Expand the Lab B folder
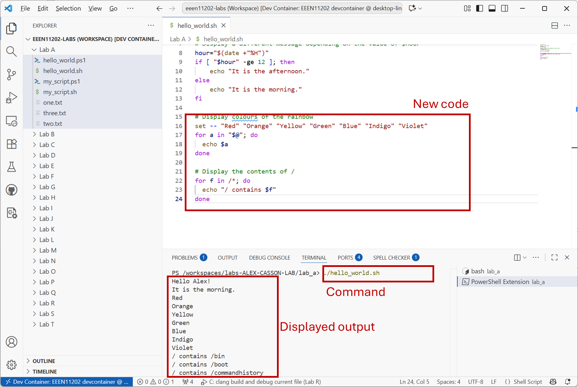The height and width of the screenshot is (387, 578). click(47, 134)
